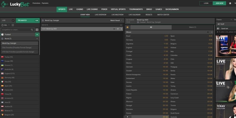This screenshot has height=118, width=236.
Task: Click the LOGIN button
Action: [x=206, y=3]
